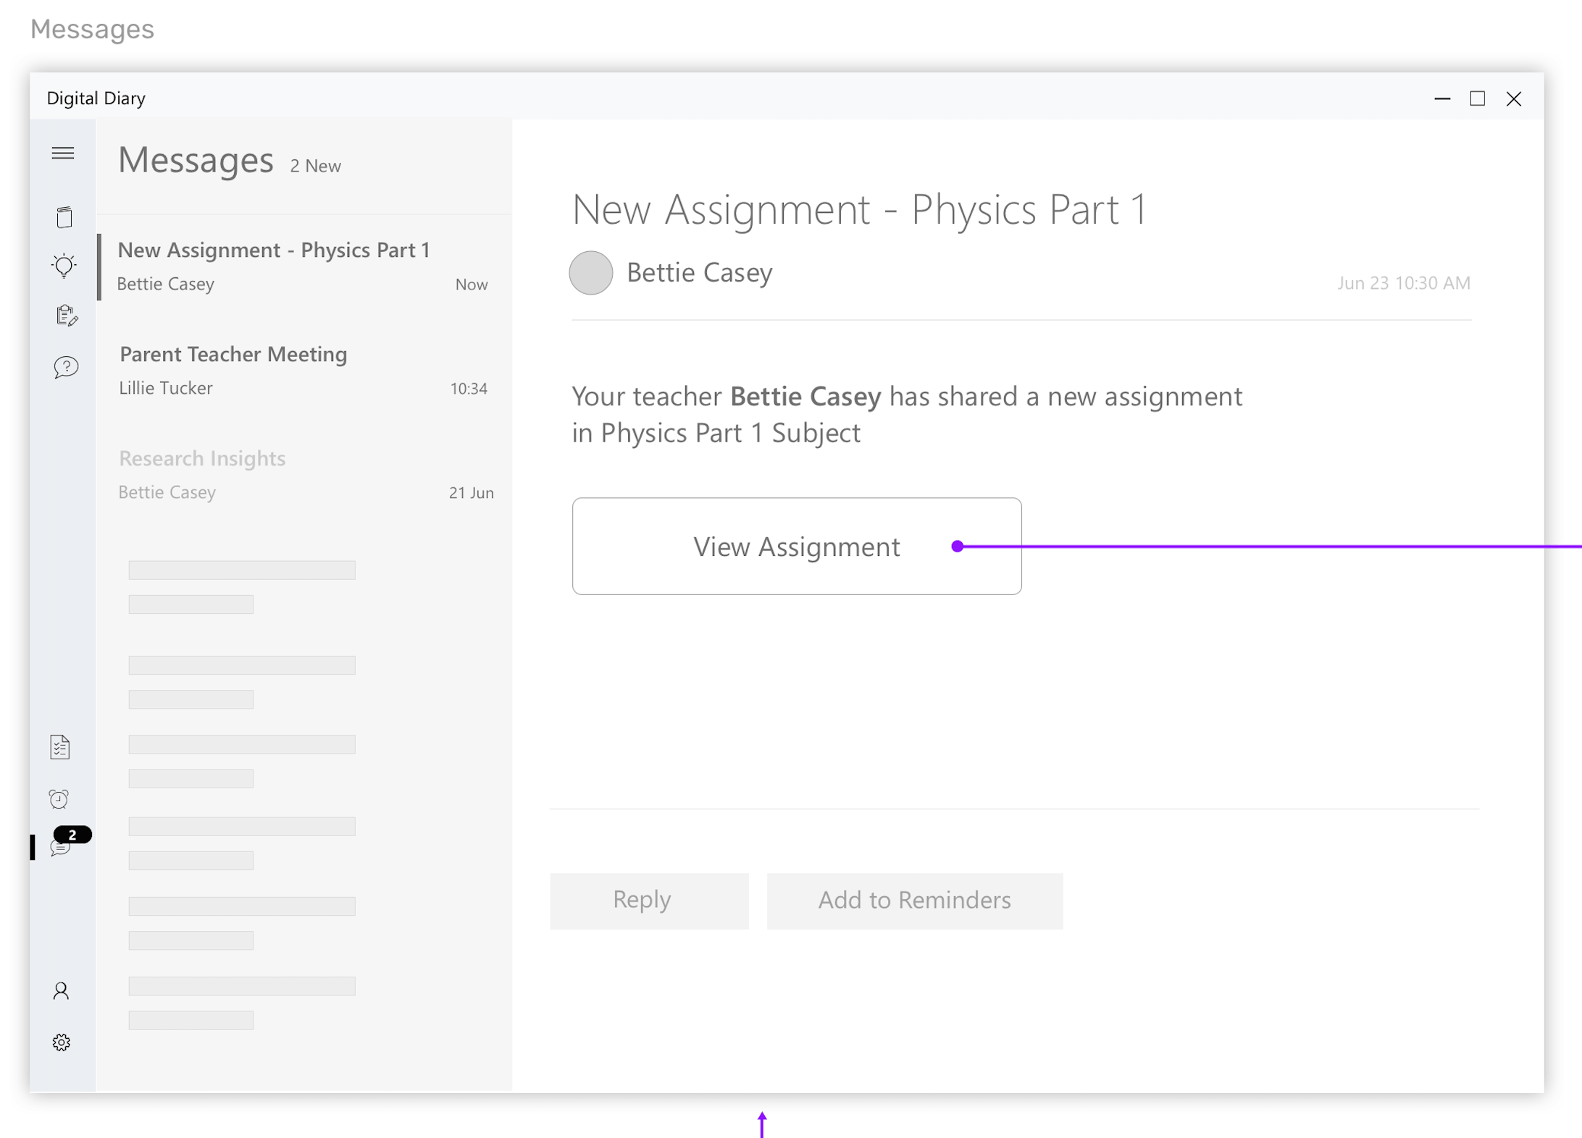Click the checklist document icon
The image size is (1582, 1138).
click(x=60, y=746)
